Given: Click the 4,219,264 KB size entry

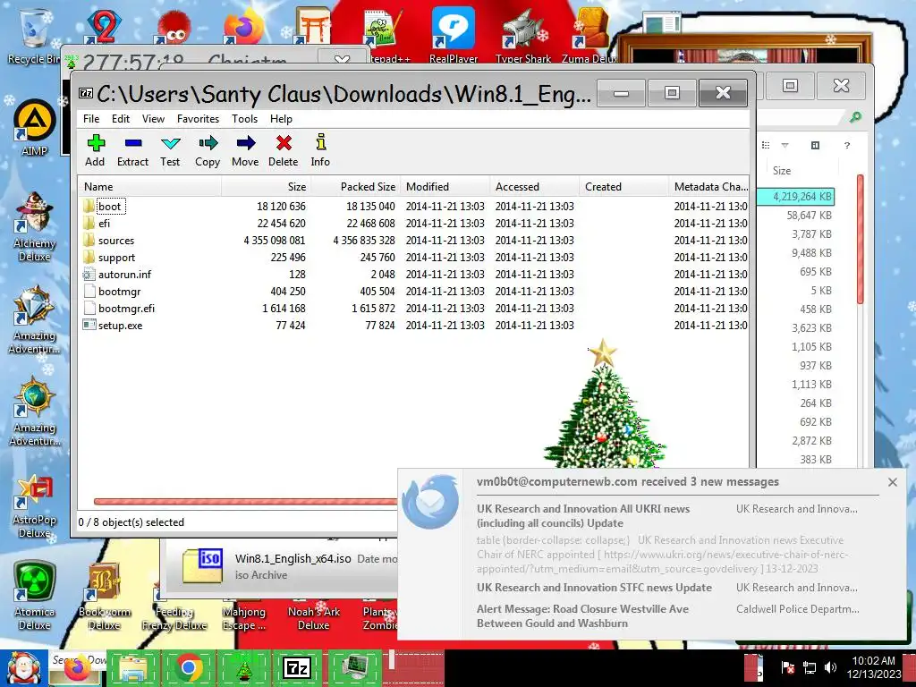Looking at the screenshot, I should coord(801,197).
